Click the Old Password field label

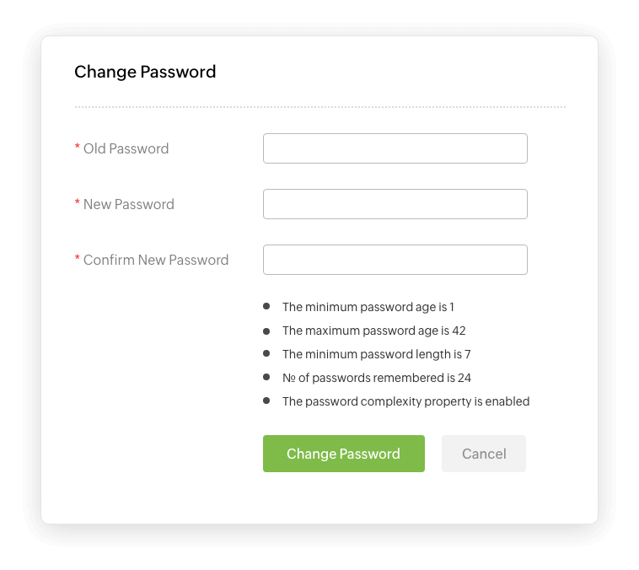[126, 148]
